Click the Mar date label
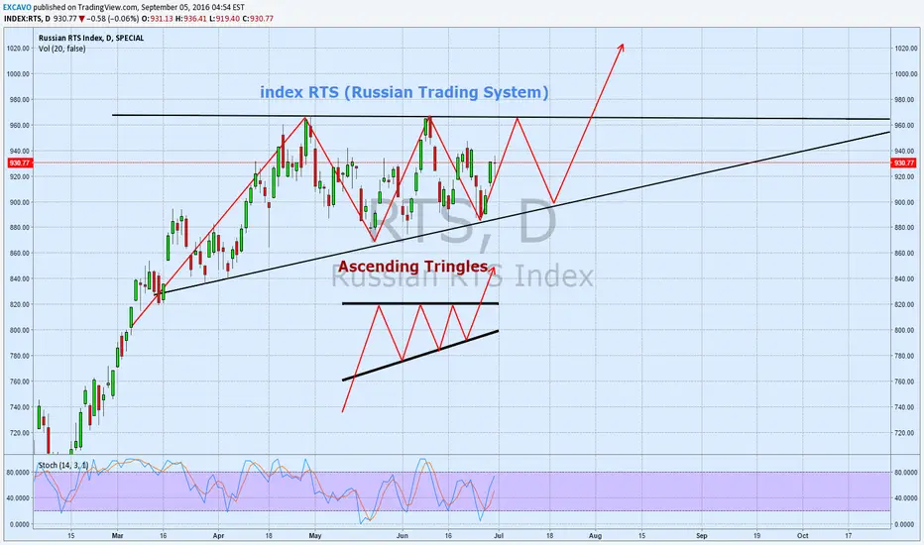This screenshot has height=545, width=924. (117, 536)
